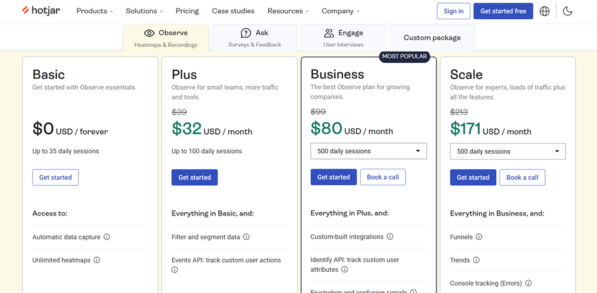
Task: Click 'Everything in Basic, and:' text
Action: [212, 213]
